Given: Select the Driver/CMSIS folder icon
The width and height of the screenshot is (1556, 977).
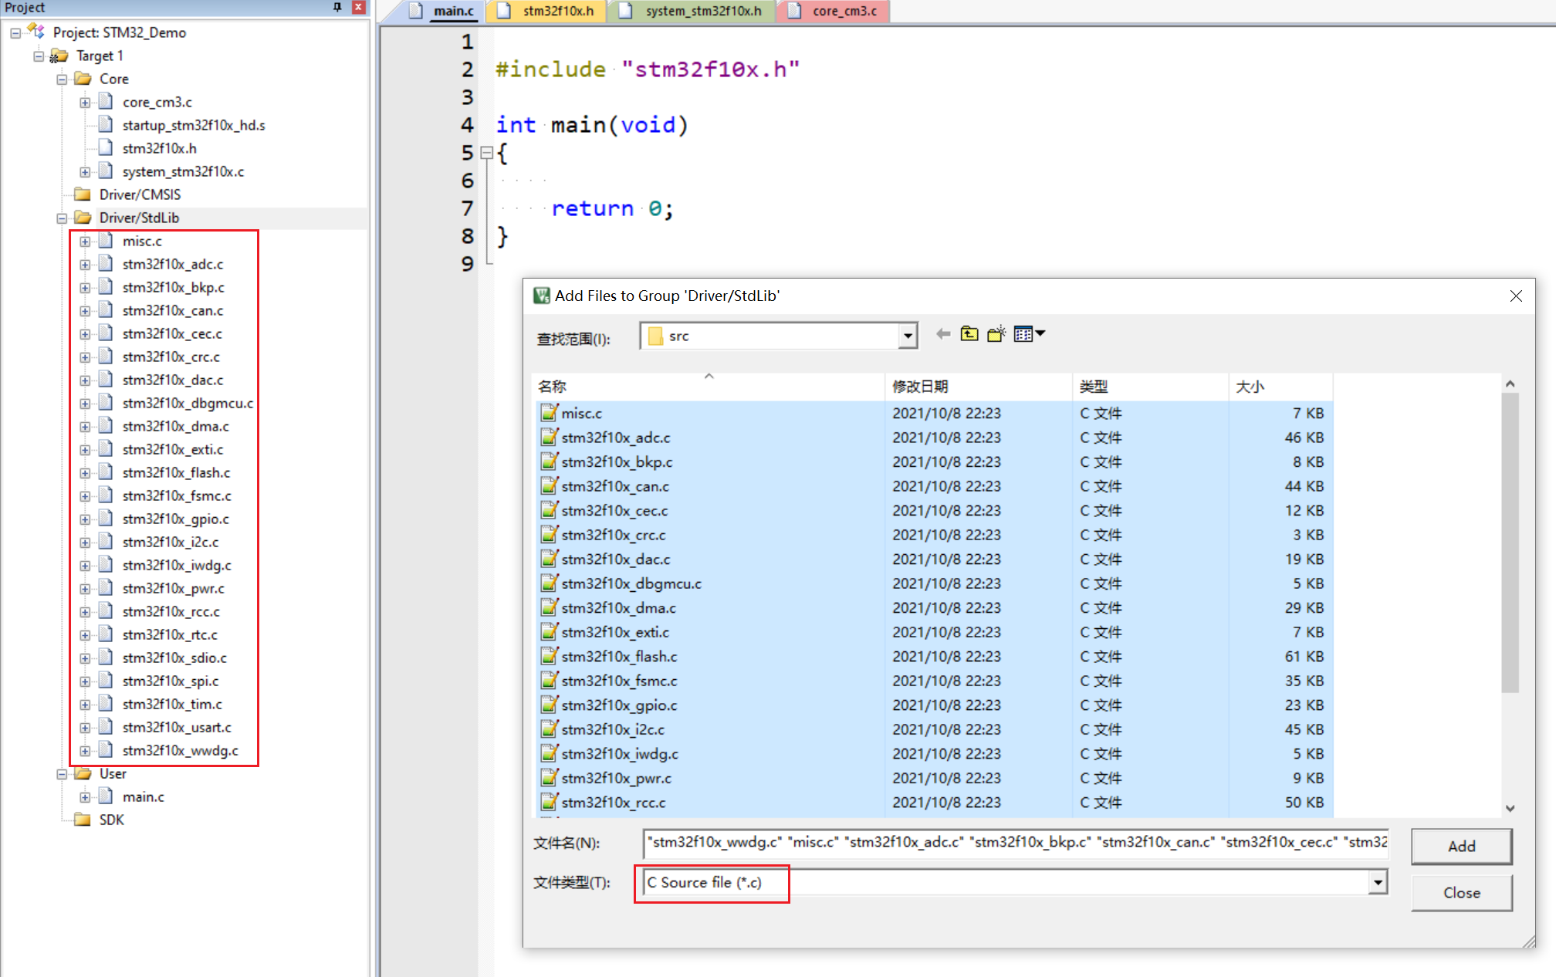Looking at the screenshot, I should click(83, 194).
